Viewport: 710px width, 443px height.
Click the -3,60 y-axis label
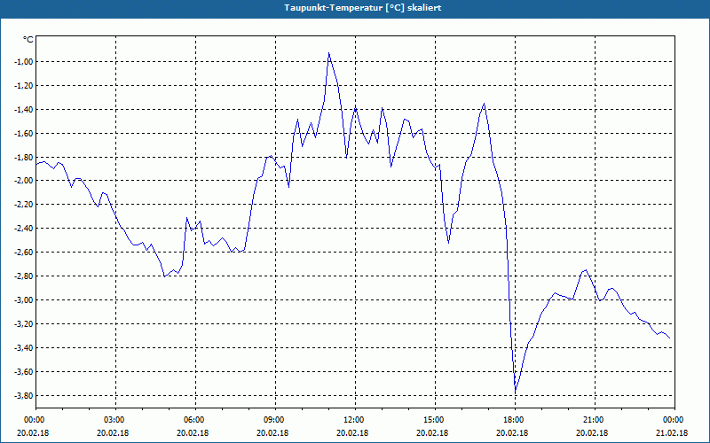(x=24, y=372)
